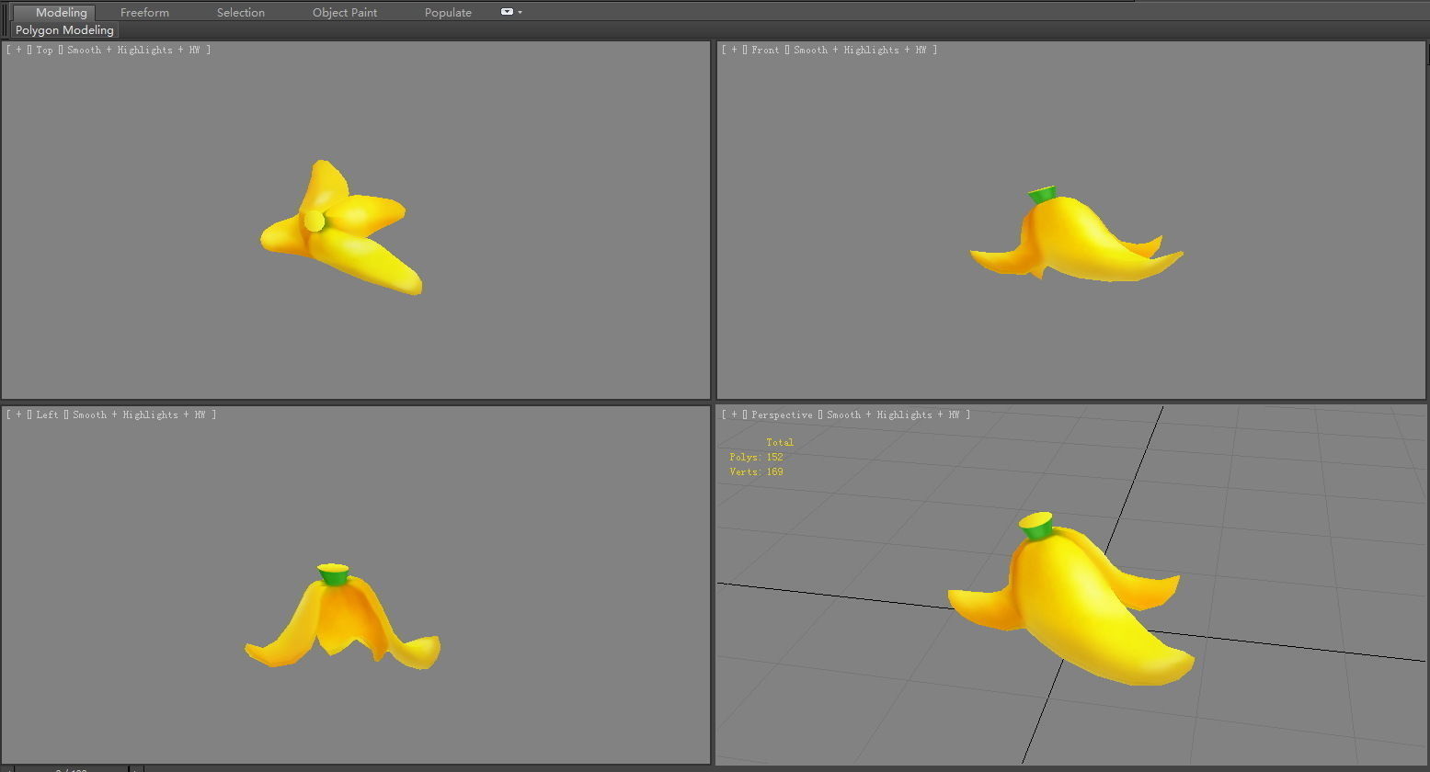Open the Perspective viewport plus menu
This screenshot has width=1430, height=772.
[x=734, y=414]
